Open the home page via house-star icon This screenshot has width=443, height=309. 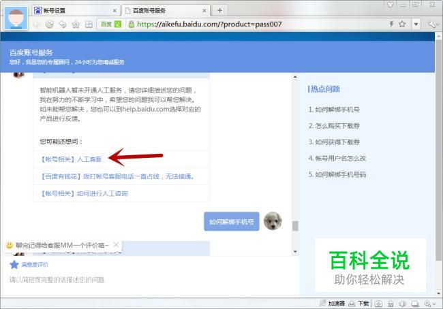pos(76,25)
